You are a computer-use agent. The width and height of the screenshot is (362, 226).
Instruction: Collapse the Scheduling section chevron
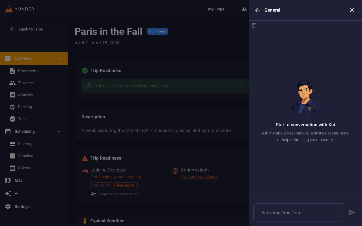click(x=59, y=131)
